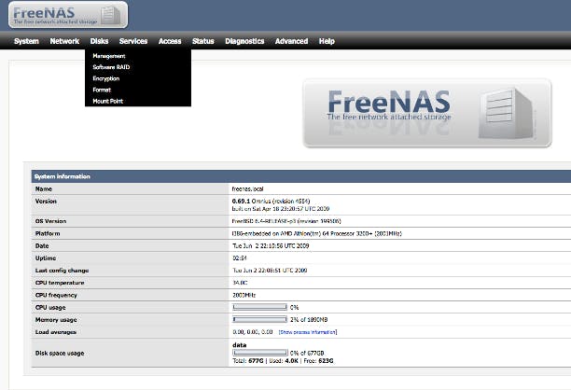571x390 pixels.
Task: Click the Version row label
Action: coord(46,201)
